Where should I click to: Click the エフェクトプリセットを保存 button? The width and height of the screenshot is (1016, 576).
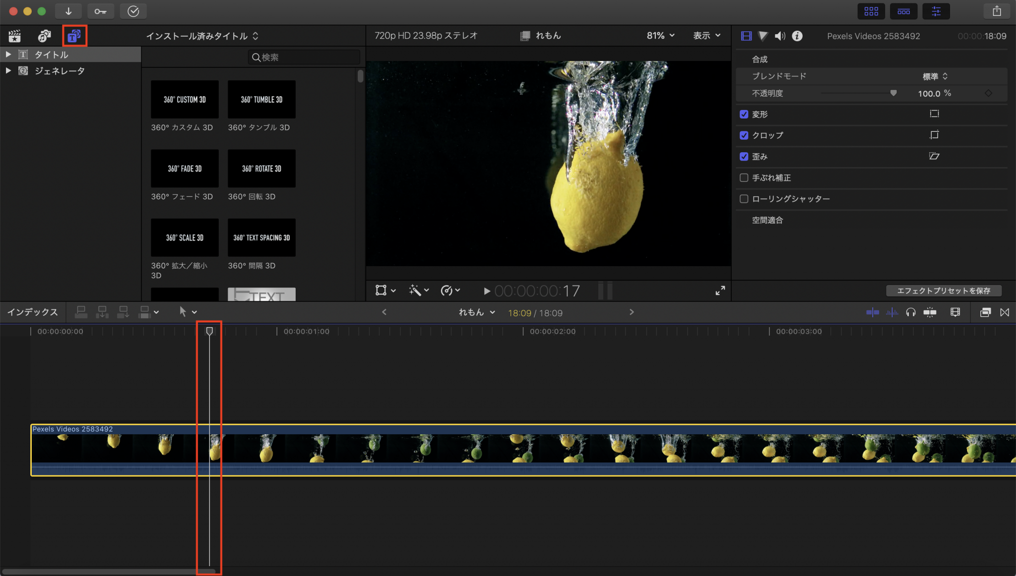point(944,290)
